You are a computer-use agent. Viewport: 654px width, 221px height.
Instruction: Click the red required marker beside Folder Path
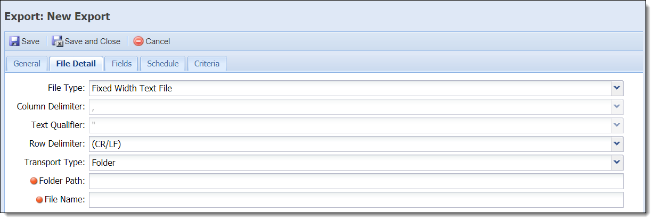34,181
